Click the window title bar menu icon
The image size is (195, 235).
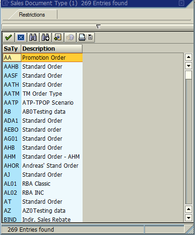(x=5, y=3)
